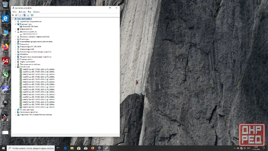
Task: Expand Звуковые, игровые и видеоустройства category
Action: click(x=15, y=36)
